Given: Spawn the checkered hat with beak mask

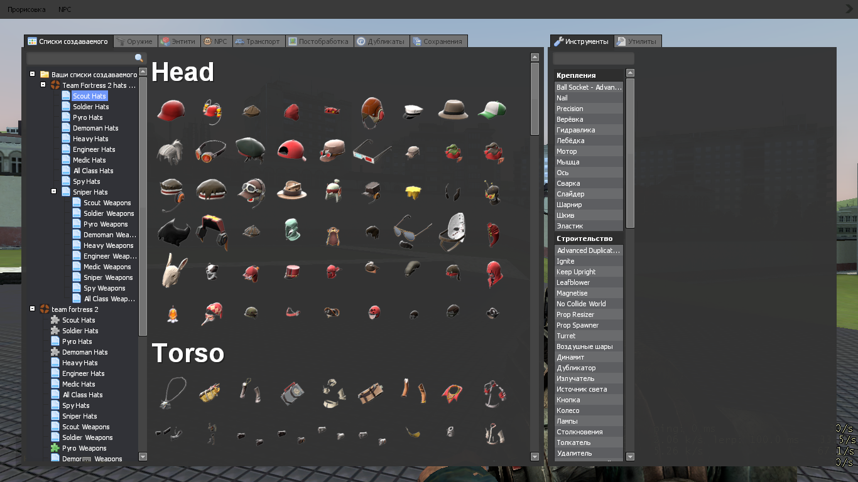Looking at the screenshot, I should (212, 313).
